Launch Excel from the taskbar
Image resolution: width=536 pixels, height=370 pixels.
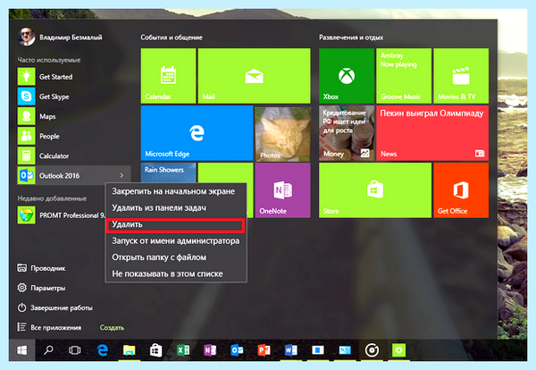tap(183, 350)
